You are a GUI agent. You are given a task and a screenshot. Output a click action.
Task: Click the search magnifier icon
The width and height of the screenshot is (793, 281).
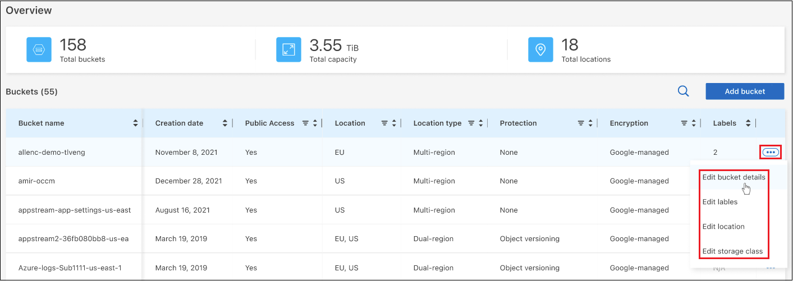[683, 91]
